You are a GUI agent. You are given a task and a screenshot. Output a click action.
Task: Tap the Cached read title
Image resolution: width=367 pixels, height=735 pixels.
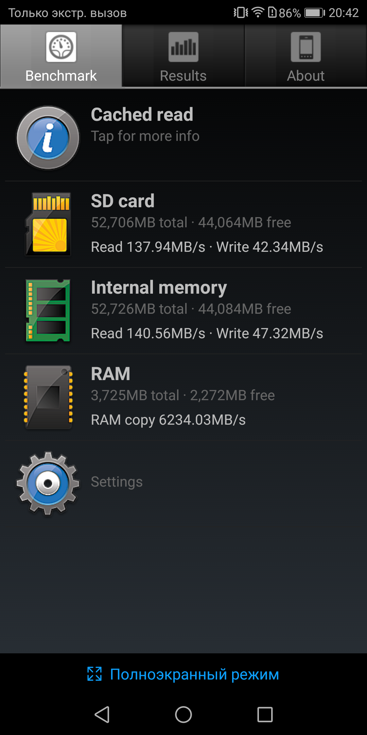(x=142, y=114)
